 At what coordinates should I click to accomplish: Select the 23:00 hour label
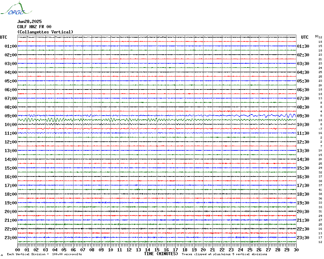(x=11, y=237)
